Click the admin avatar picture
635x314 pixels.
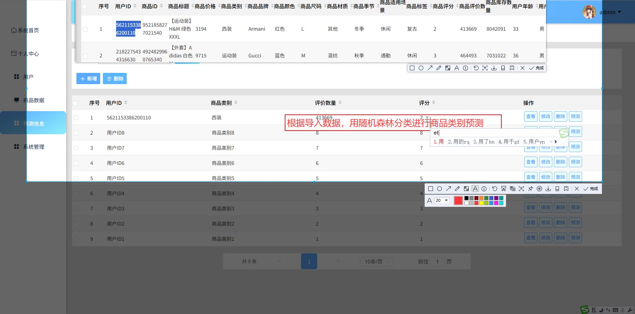(589, 12)
